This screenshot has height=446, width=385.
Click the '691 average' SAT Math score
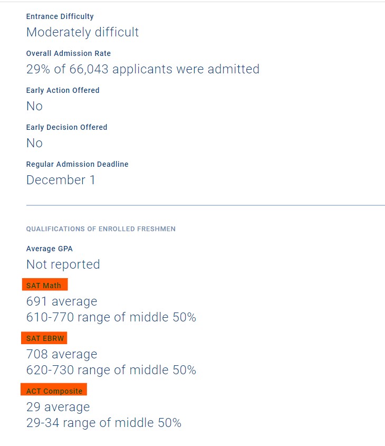pyautogui.click(x=62, y=301)
